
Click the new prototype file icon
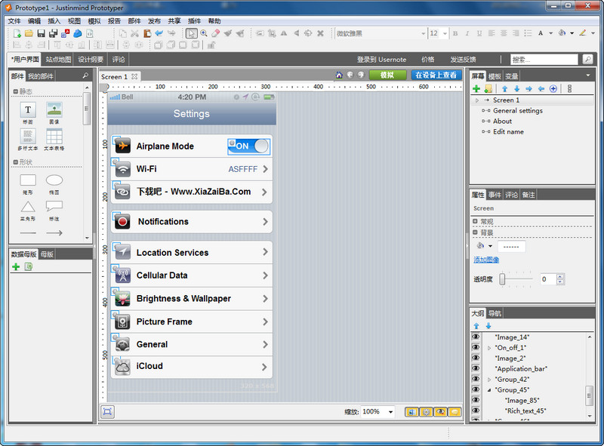(17, 33)
